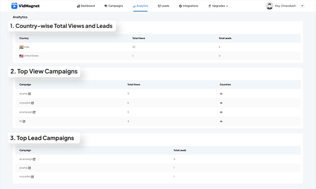Open external link icon beside aicamp in Top Lead Campaigns

tap(29, 168)
